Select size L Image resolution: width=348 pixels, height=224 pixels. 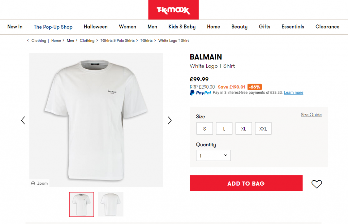[x=224, y=128]
